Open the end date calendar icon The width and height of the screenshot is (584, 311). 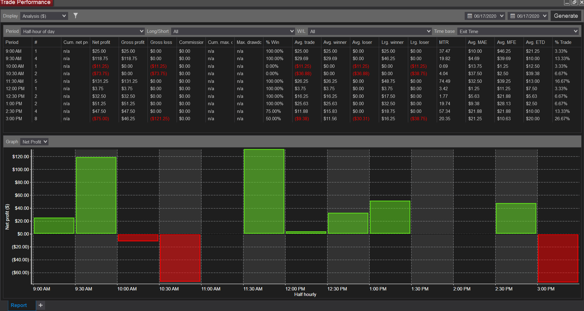[x=513, y=16]
